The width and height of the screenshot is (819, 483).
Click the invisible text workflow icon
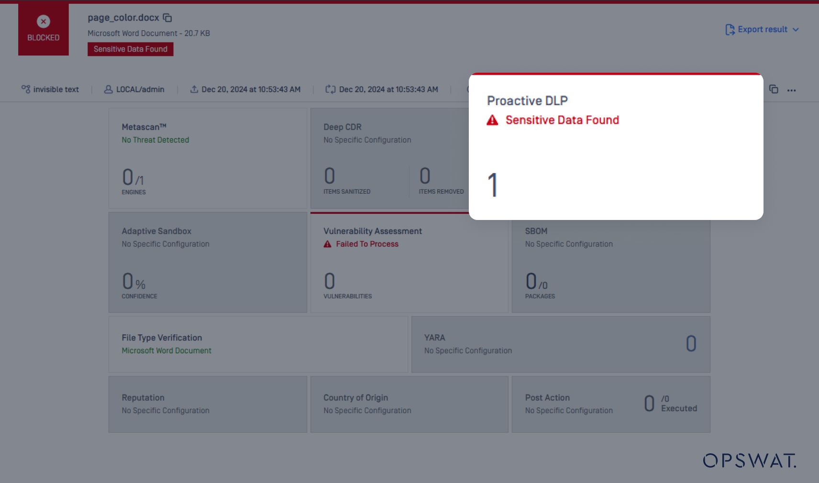pos(26,89)
